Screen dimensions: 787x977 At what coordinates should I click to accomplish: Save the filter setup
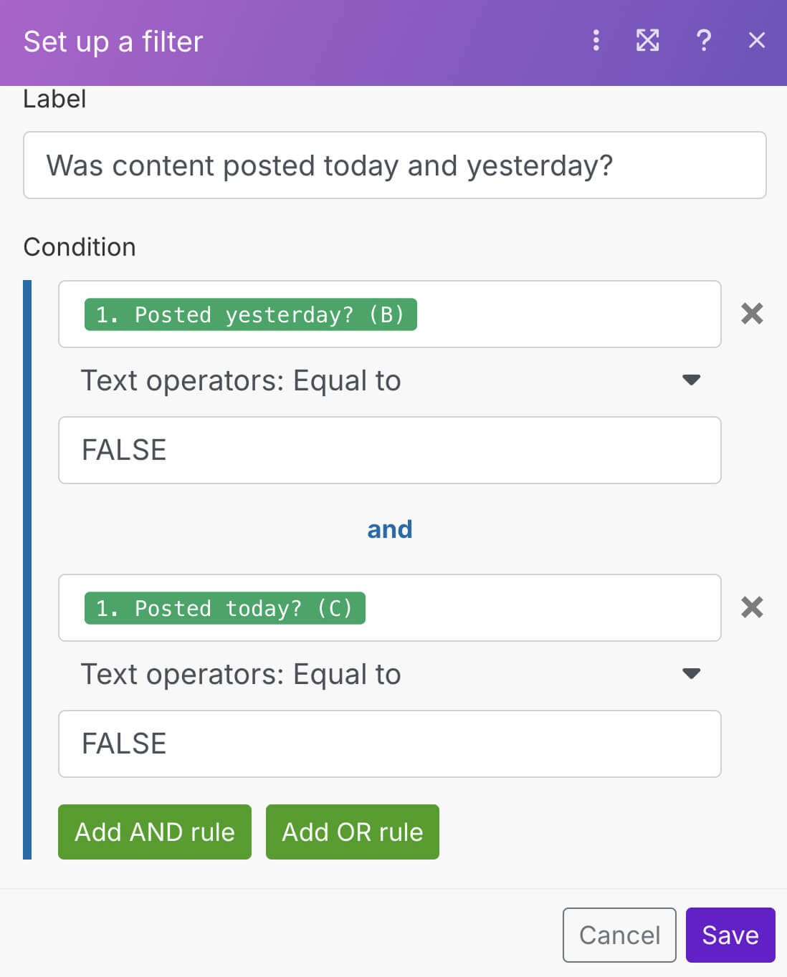(730, 935)
